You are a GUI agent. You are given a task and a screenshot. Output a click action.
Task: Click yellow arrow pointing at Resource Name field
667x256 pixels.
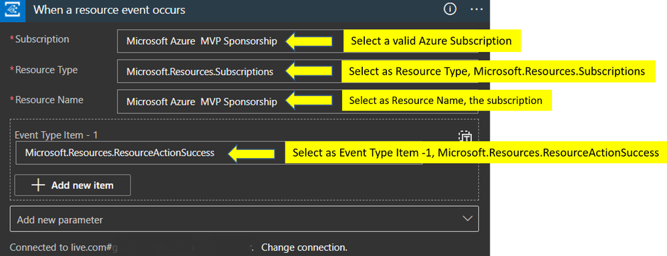pos(309,101)
